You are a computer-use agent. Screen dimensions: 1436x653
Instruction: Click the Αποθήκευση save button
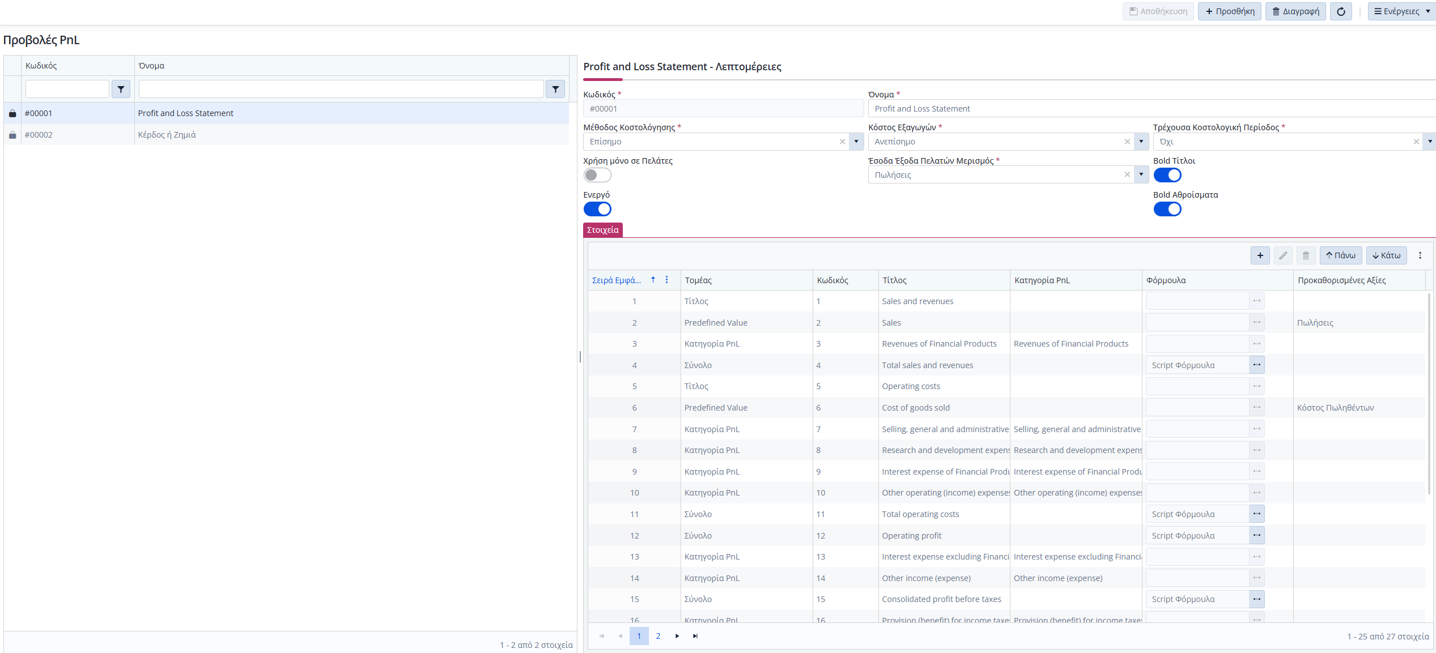1158,11
